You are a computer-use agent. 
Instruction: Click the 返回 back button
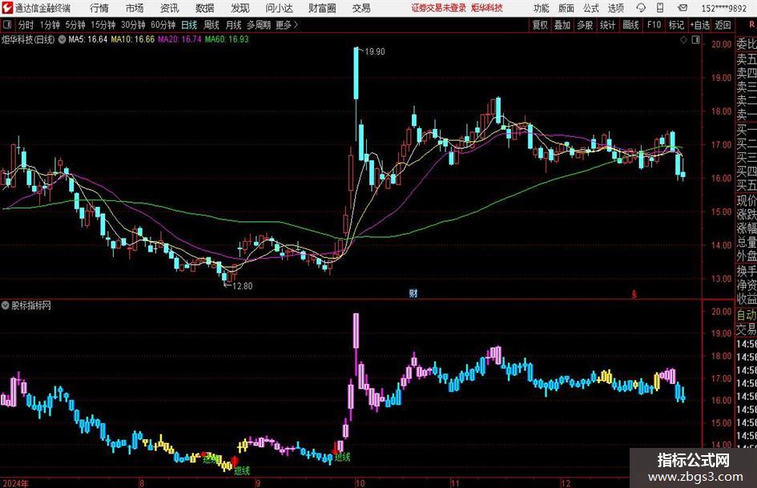(x=723, y=25)
